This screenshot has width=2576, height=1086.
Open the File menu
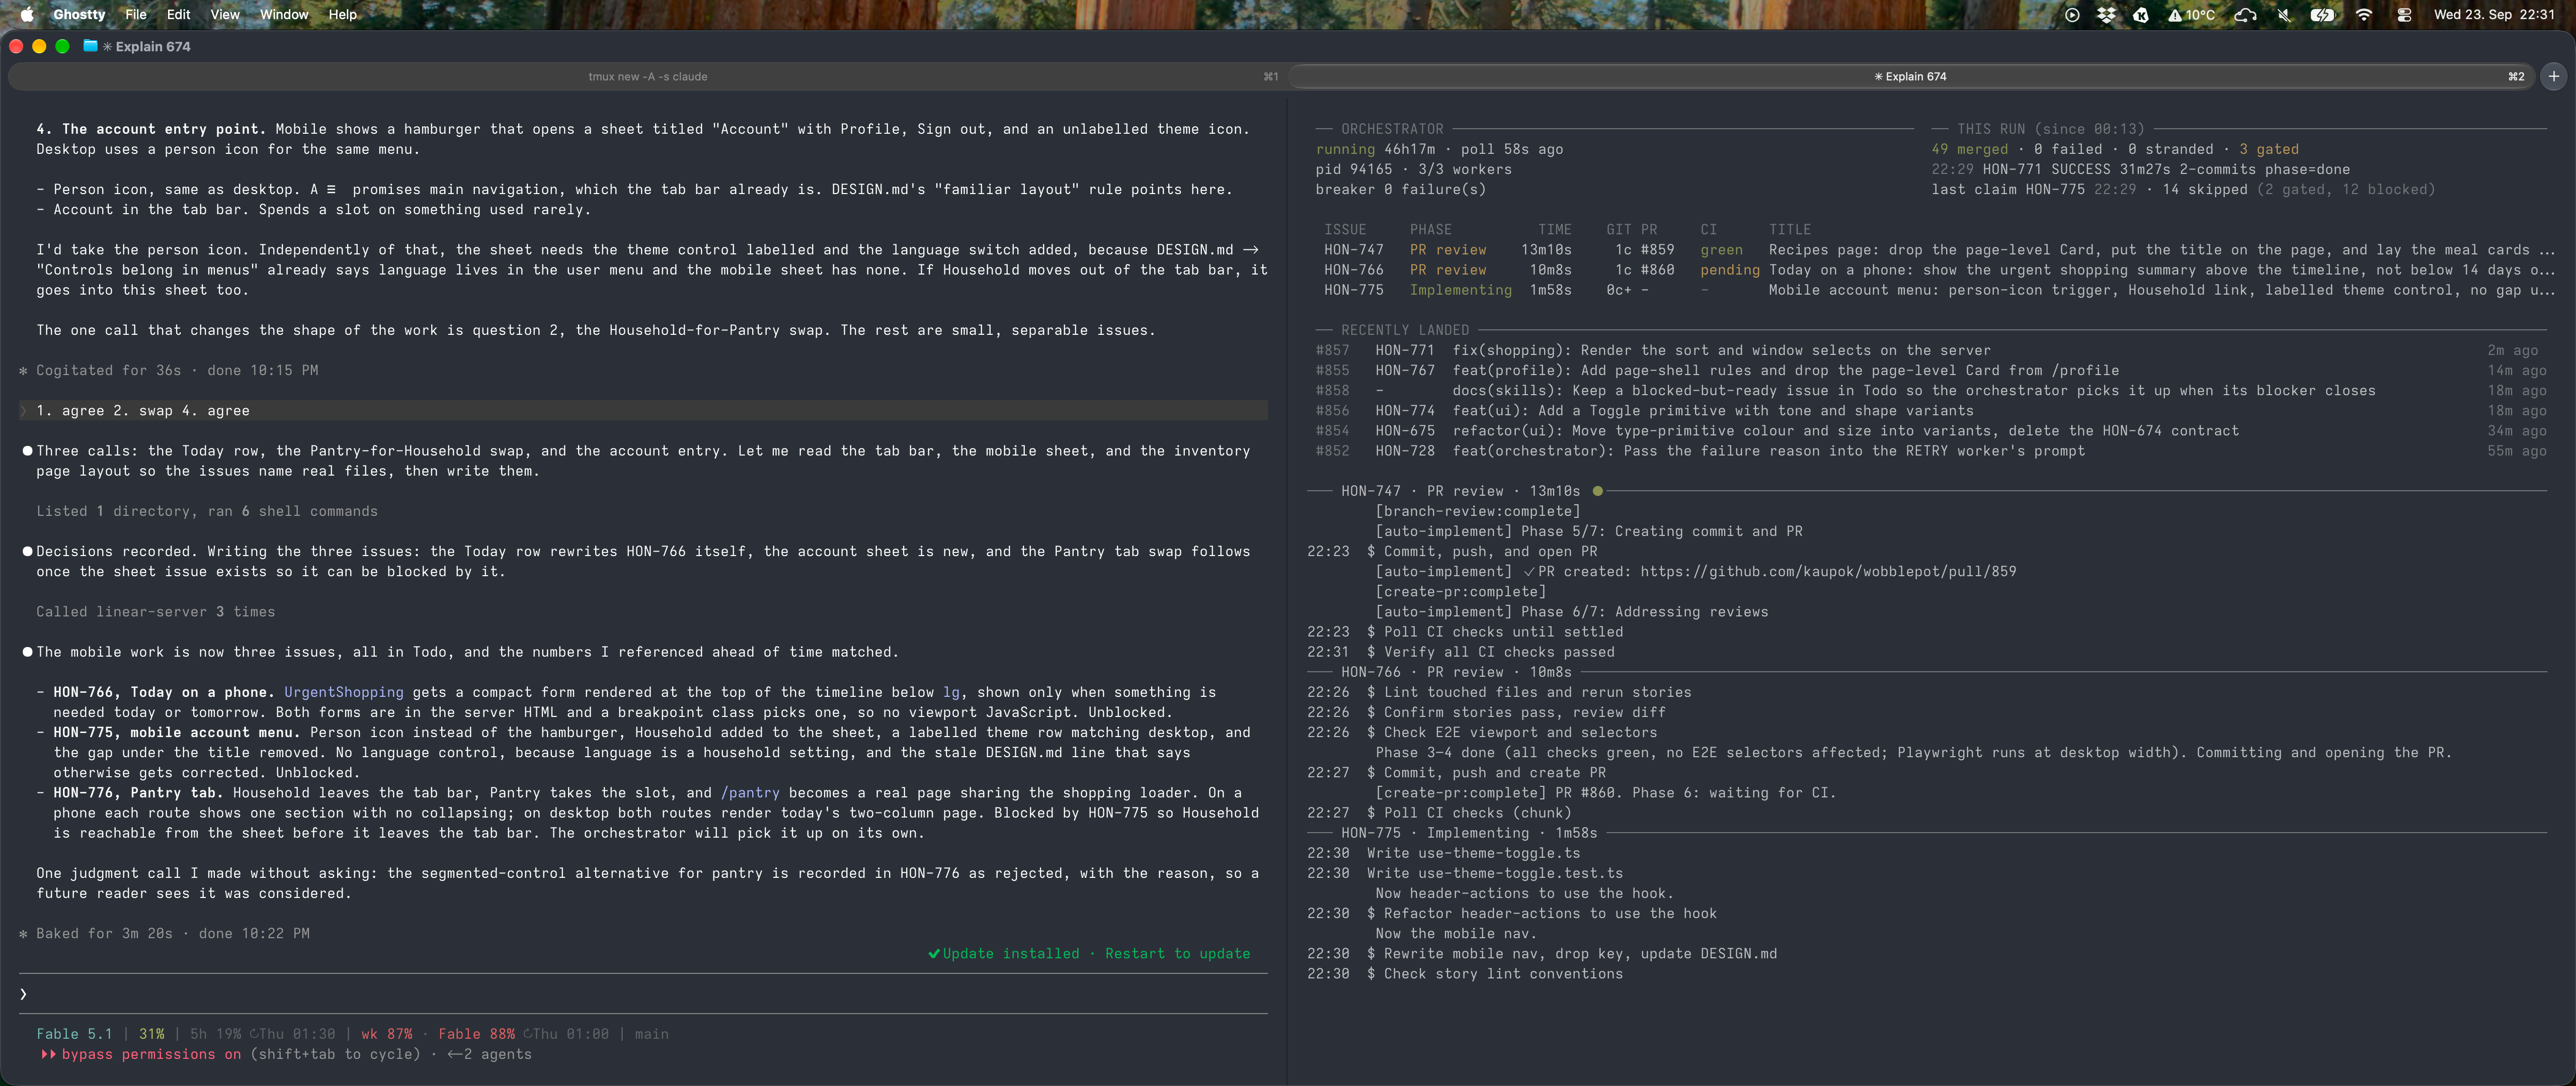pos(136,14)
